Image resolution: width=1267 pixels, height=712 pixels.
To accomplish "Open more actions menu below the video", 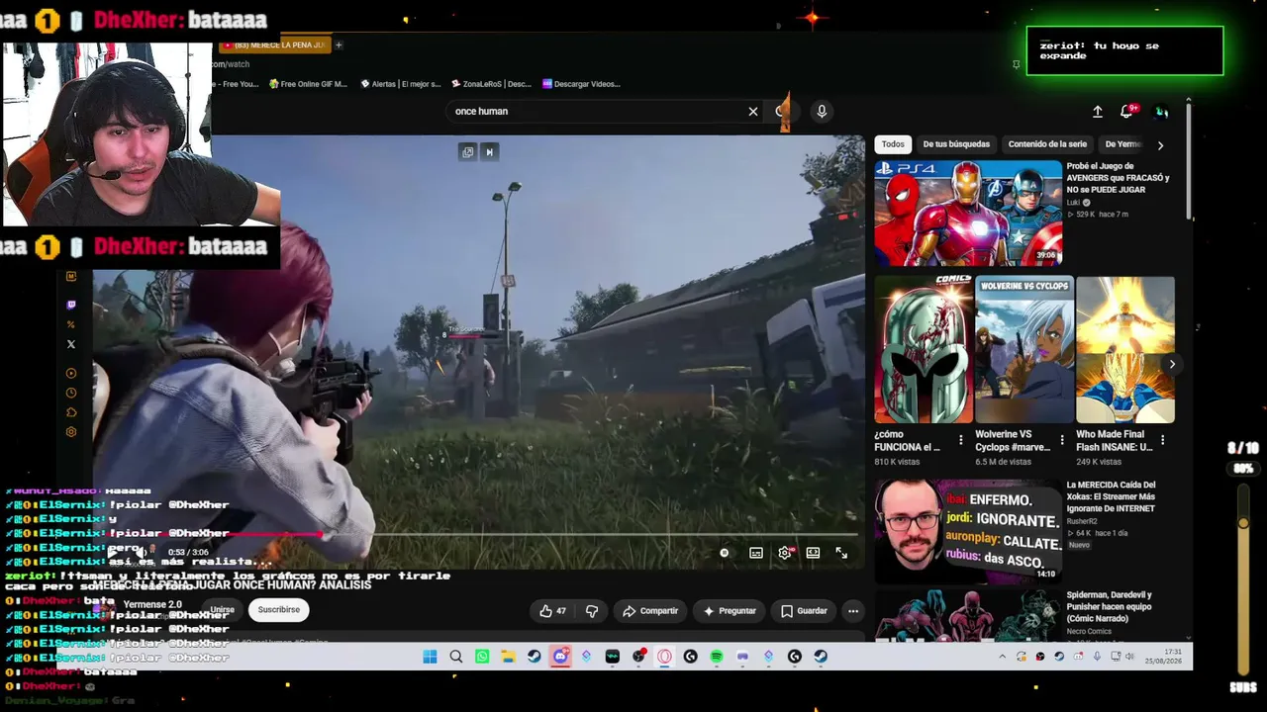I will (x=853, y=611).
